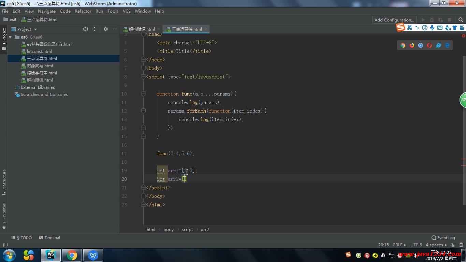Toggle Sogou punctuation mode icon

tap(417, 28)
